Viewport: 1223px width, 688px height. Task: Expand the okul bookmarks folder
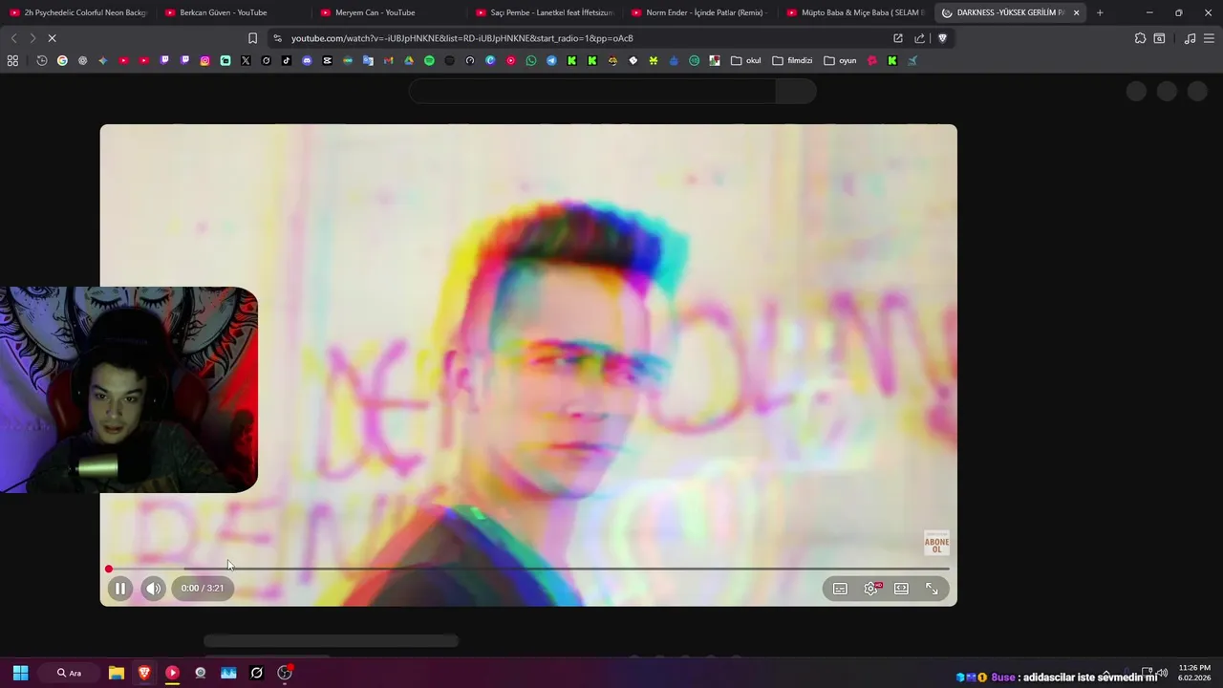coord(746,60)
